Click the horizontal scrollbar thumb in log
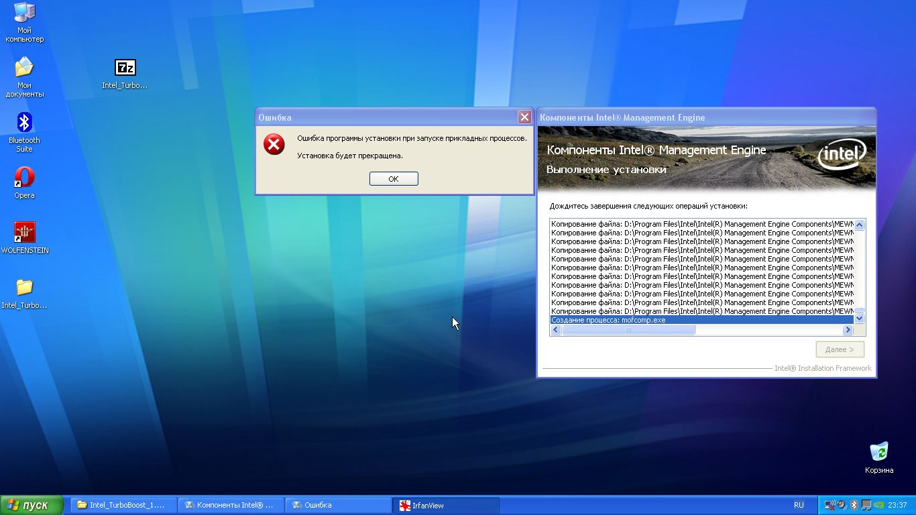The height and width of the screenshot is (515, 916). tap(628, 330)
